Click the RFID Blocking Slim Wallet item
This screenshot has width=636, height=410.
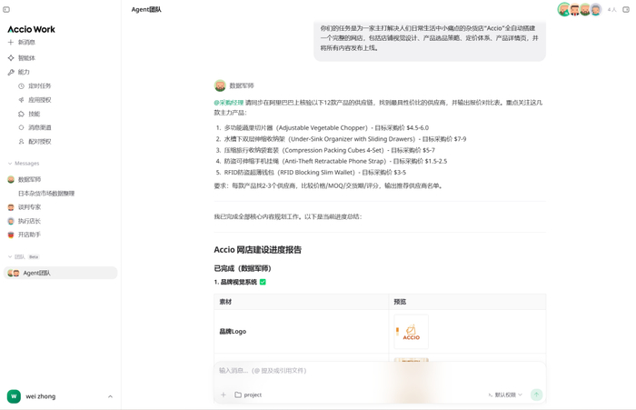point(315,172)
